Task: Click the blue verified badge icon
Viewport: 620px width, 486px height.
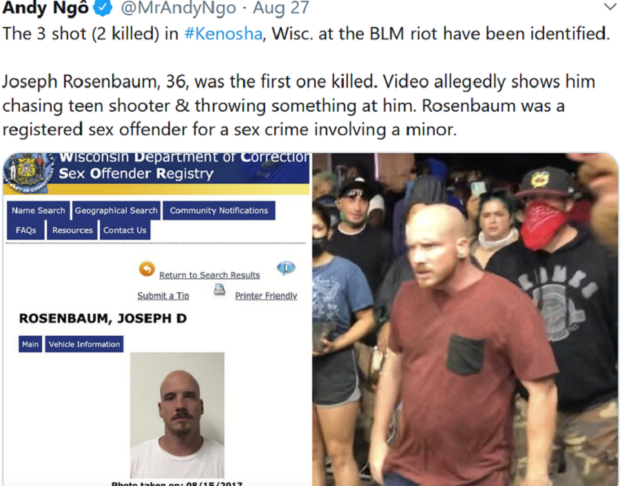Action: (103, 7)
